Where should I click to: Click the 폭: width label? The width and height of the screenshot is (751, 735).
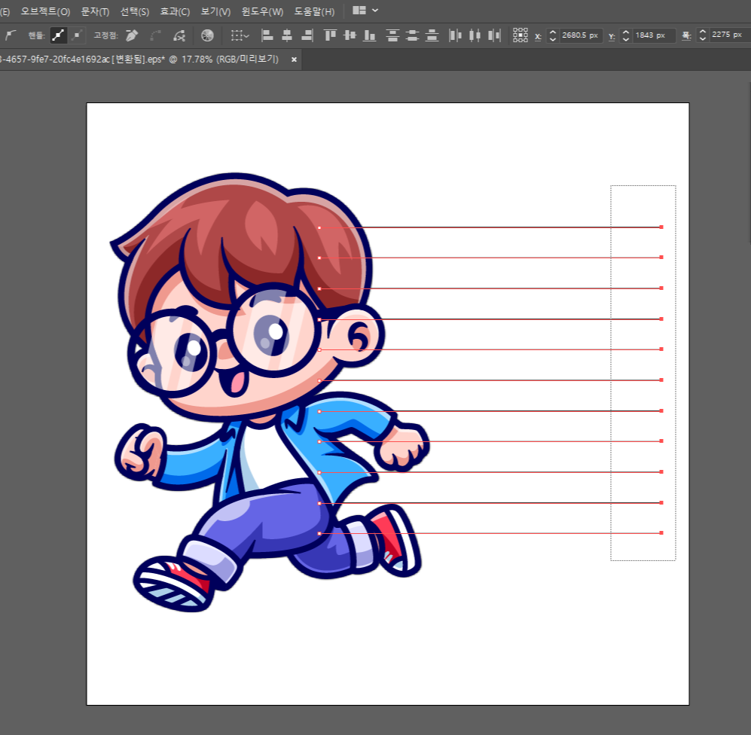686,36
